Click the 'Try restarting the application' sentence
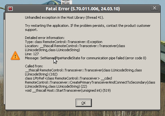The image size is (165, 116). (88, 26)
